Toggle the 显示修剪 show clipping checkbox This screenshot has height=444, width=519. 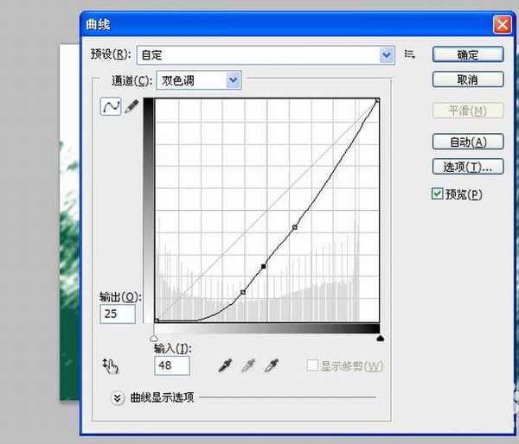(311, 366)
